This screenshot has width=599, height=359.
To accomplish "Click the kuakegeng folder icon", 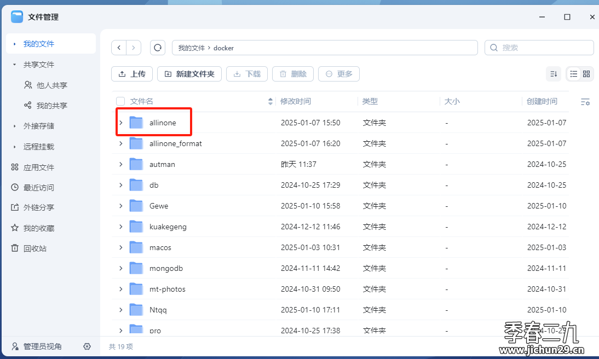I will tap(136, 227).
